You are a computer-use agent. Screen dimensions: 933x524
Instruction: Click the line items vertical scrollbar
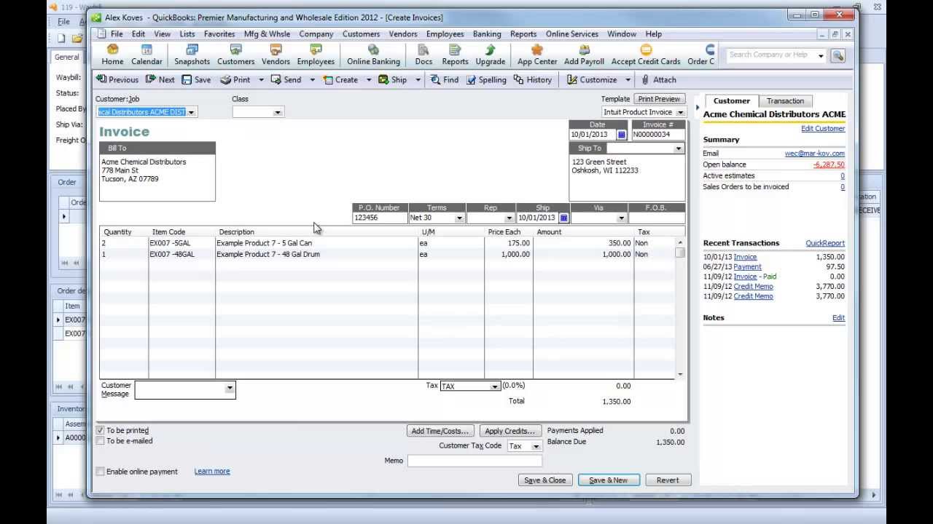(680, 308)
